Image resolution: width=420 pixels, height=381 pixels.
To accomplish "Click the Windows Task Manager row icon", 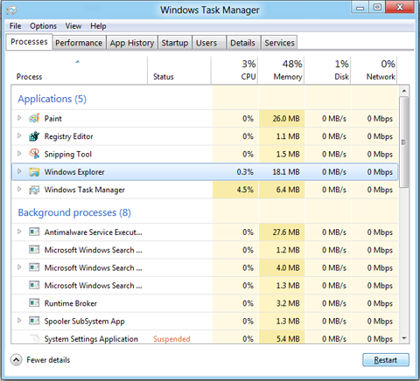I will 34,190.
